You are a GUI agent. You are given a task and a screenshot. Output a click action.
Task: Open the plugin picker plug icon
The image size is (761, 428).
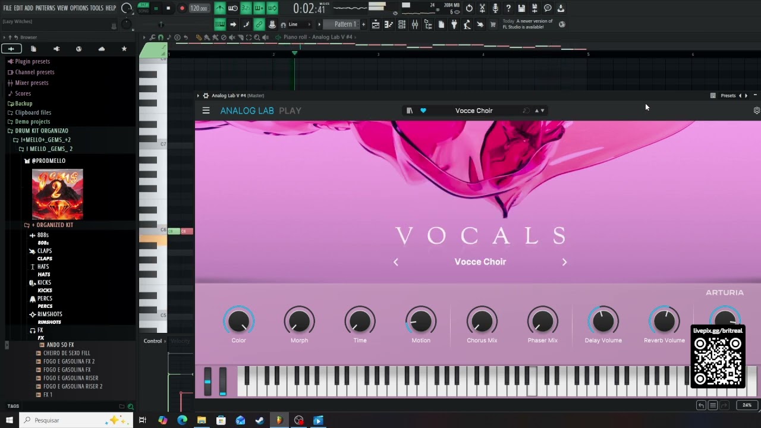[x=454, y=24]
